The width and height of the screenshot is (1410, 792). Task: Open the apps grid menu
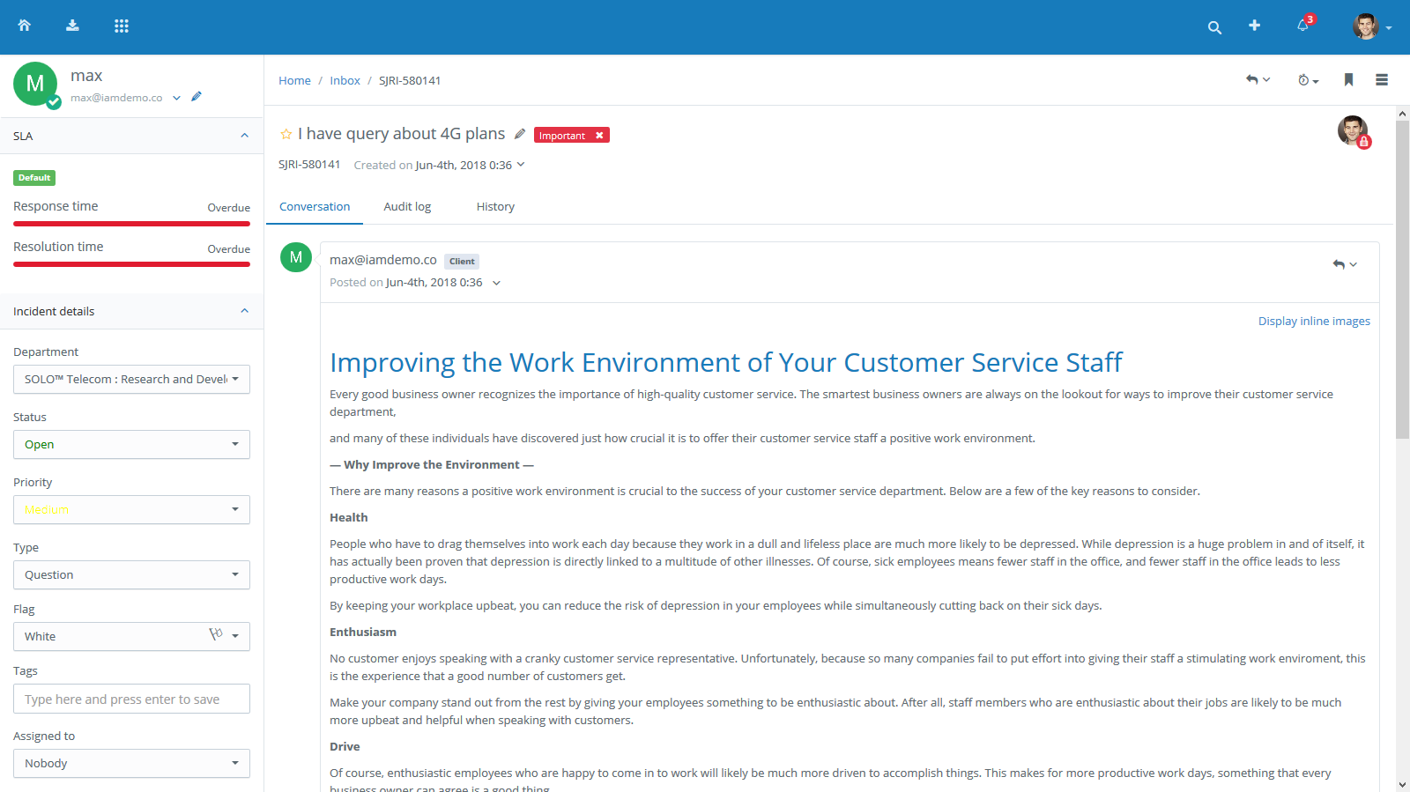coord(122,26)
